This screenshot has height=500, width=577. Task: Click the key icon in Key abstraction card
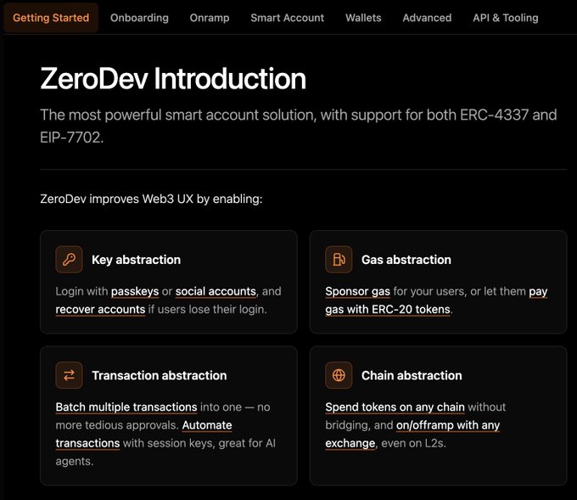pos(70,260)
